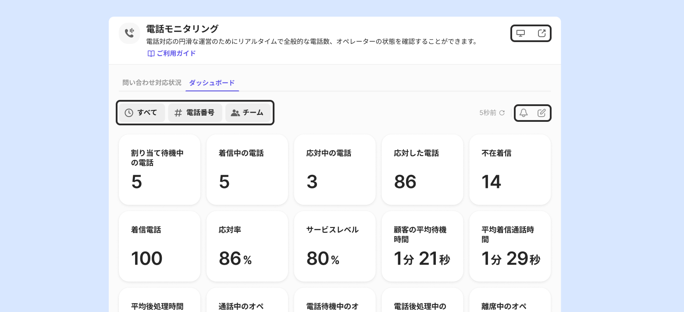684x312 pixels.
Task: Click the refresh icon next to 5秒前
Action: click(x=502, y=113)
